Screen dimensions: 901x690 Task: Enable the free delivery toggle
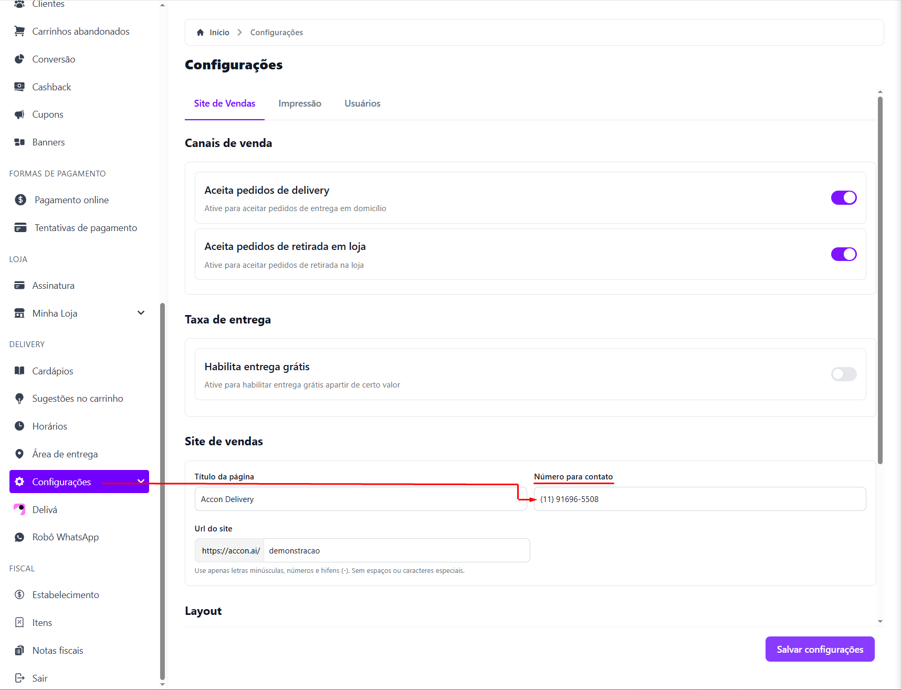[x=843, y=374]
